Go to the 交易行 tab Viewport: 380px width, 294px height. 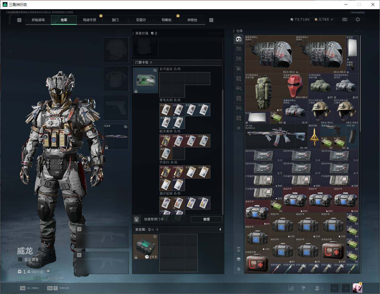pyautogui.click(x=141, y=20)
